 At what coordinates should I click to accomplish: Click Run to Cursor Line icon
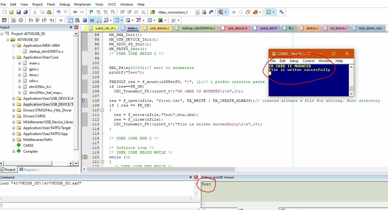pyautogui.click(x=52, y=20)
